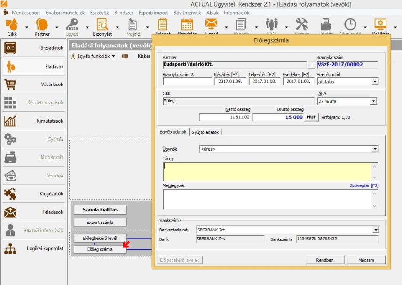This screenshot has height=285, width=402.
Task: Confirm with the Rendben button
Action: click(325, 260)
